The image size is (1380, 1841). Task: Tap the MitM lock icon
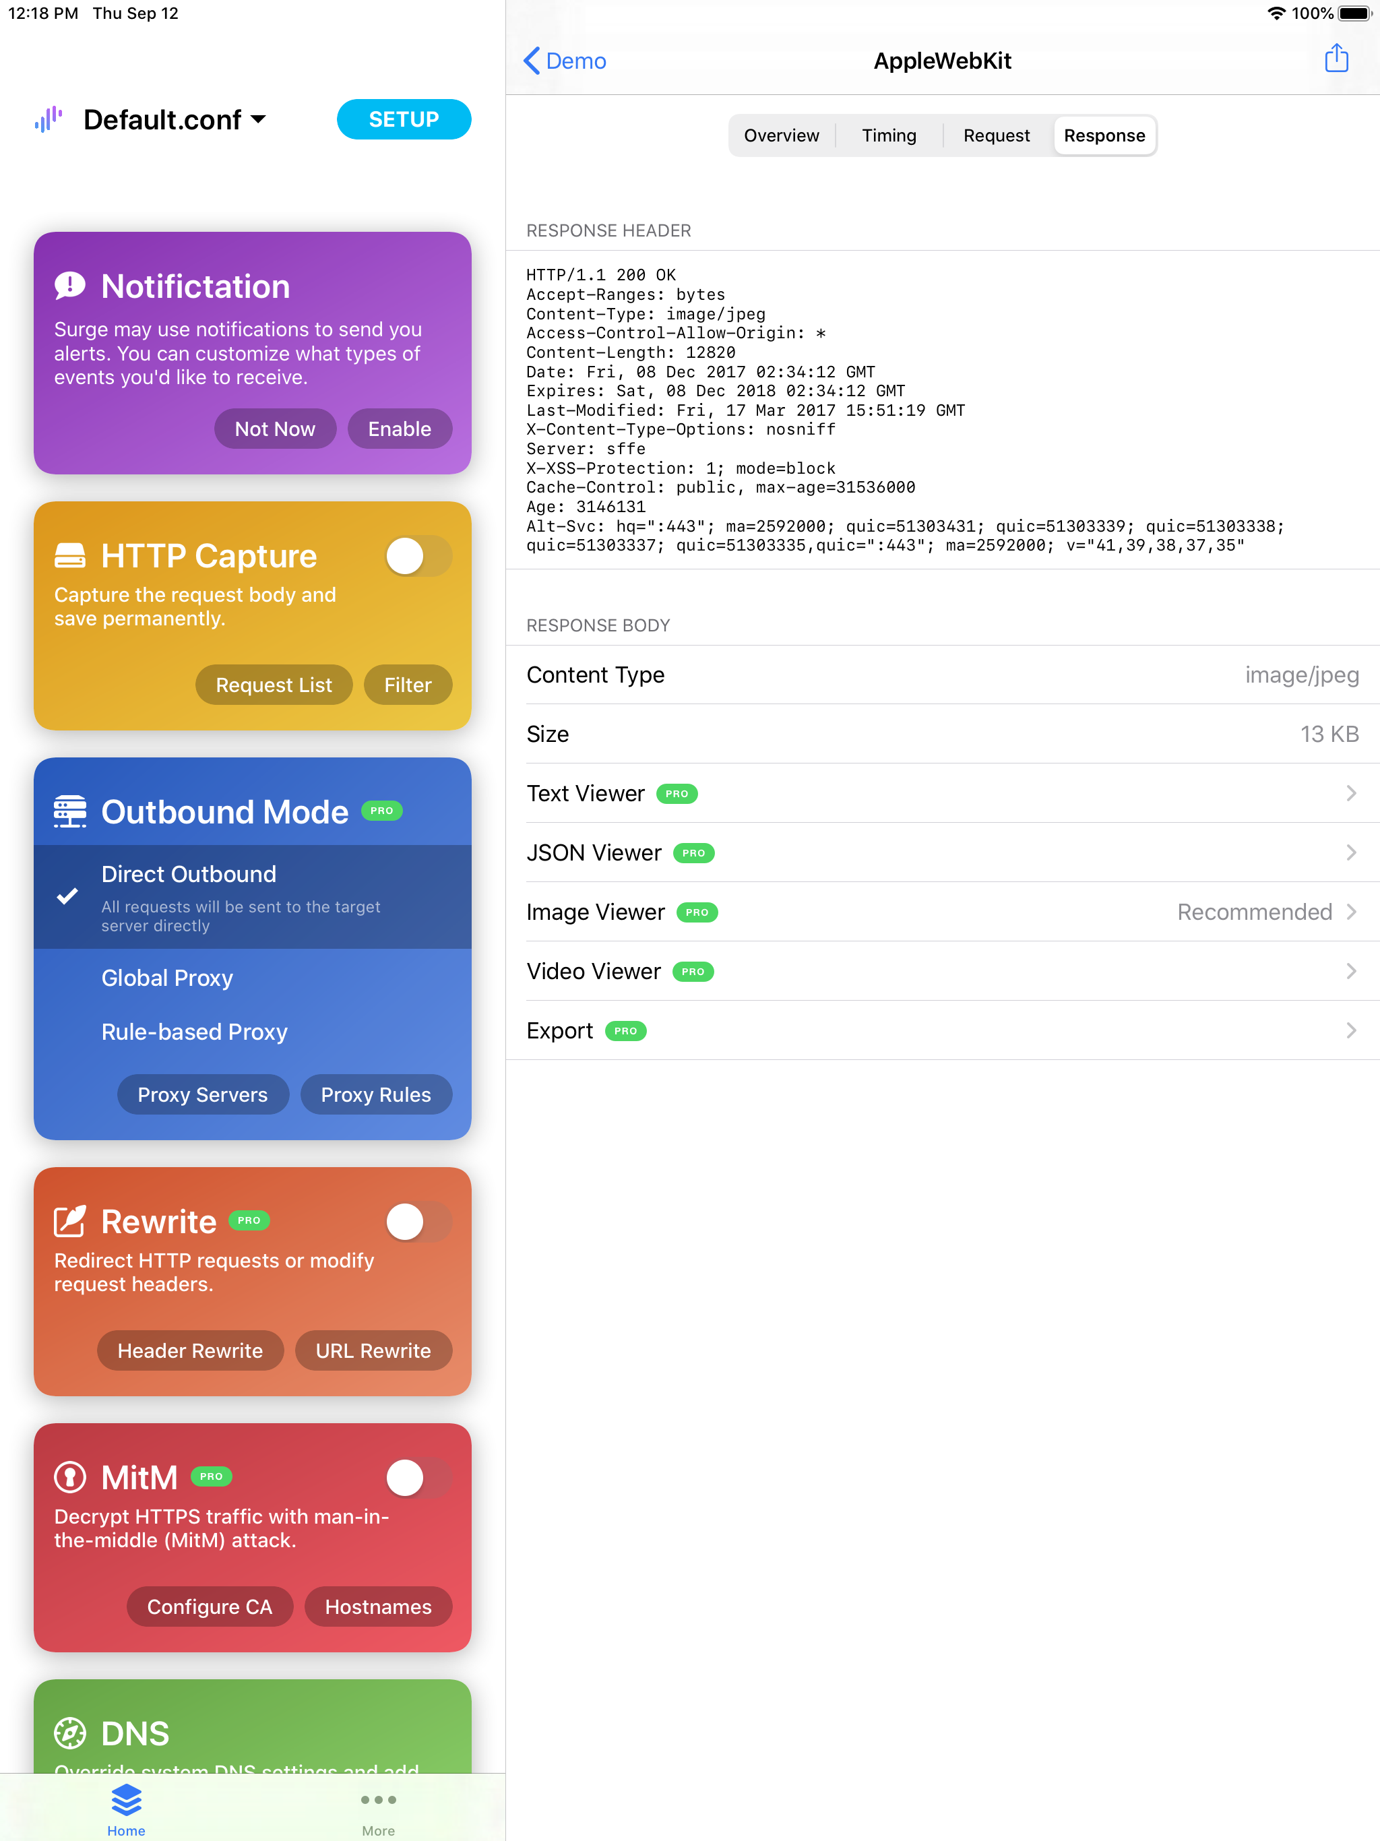pos(70,1476)
